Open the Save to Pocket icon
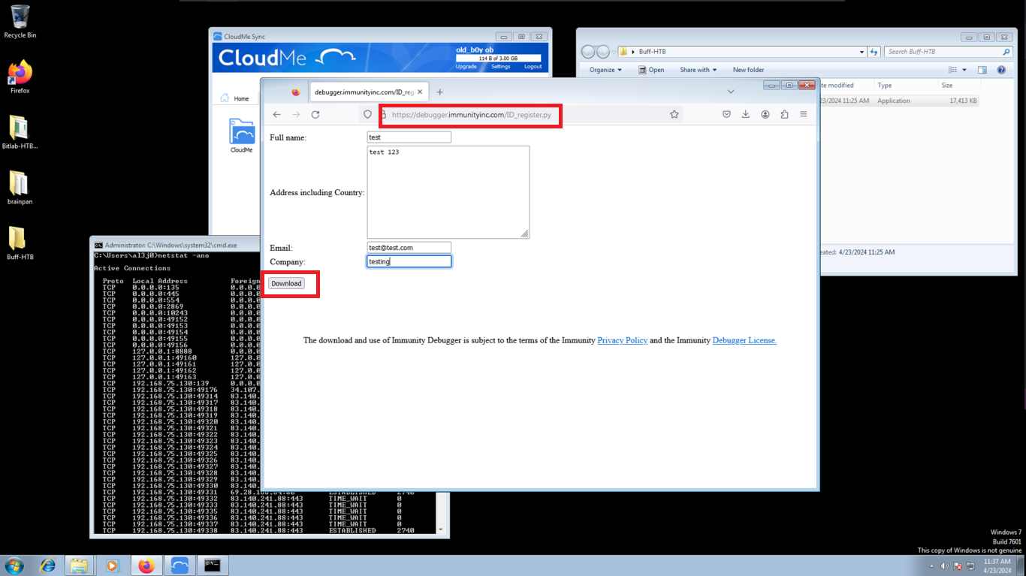The image size is (1026, 576). 726,114
